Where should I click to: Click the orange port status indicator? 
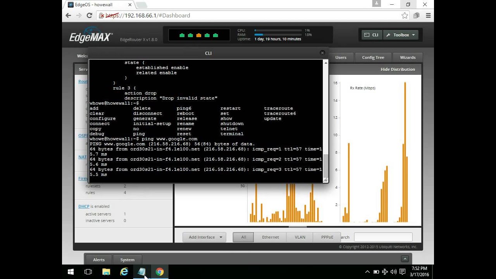(199, 35)
